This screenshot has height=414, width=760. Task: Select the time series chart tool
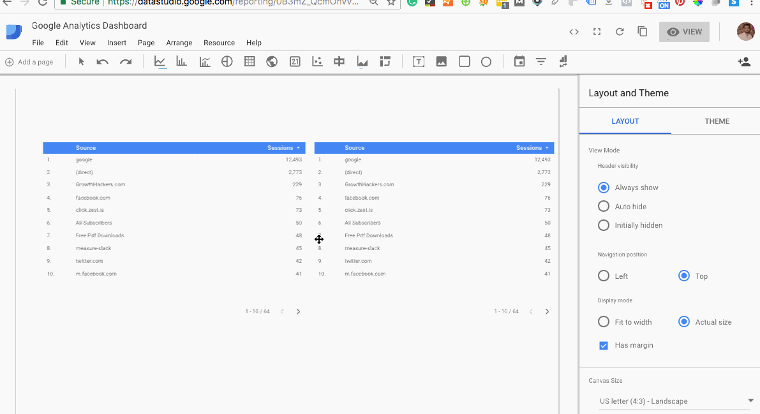(x=160, y=62)
